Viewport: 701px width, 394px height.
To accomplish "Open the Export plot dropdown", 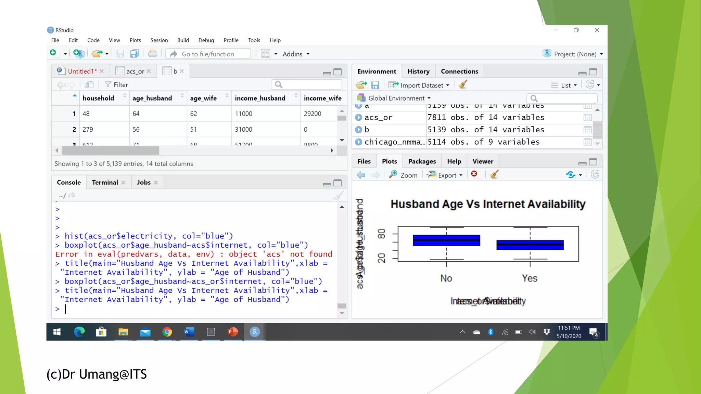I will click(445, 175).
